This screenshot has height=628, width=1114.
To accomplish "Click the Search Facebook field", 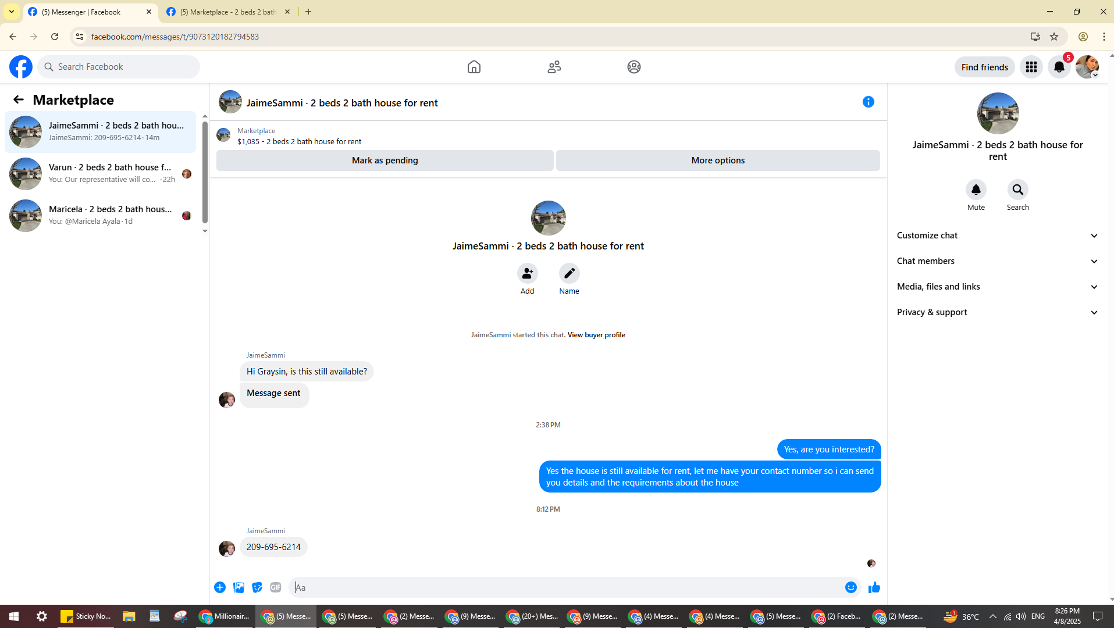I will point(119,67).
